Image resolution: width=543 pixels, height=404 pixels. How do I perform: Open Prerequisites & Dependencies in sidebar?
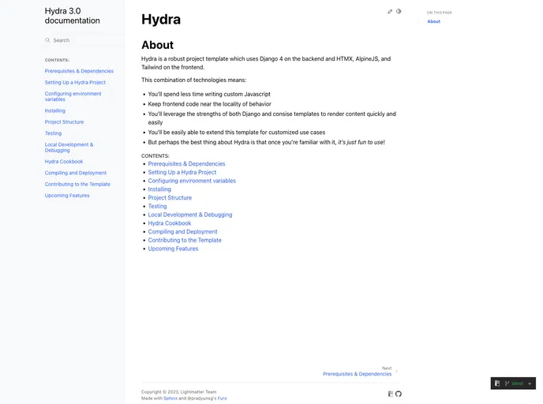[x=79, y=71]
